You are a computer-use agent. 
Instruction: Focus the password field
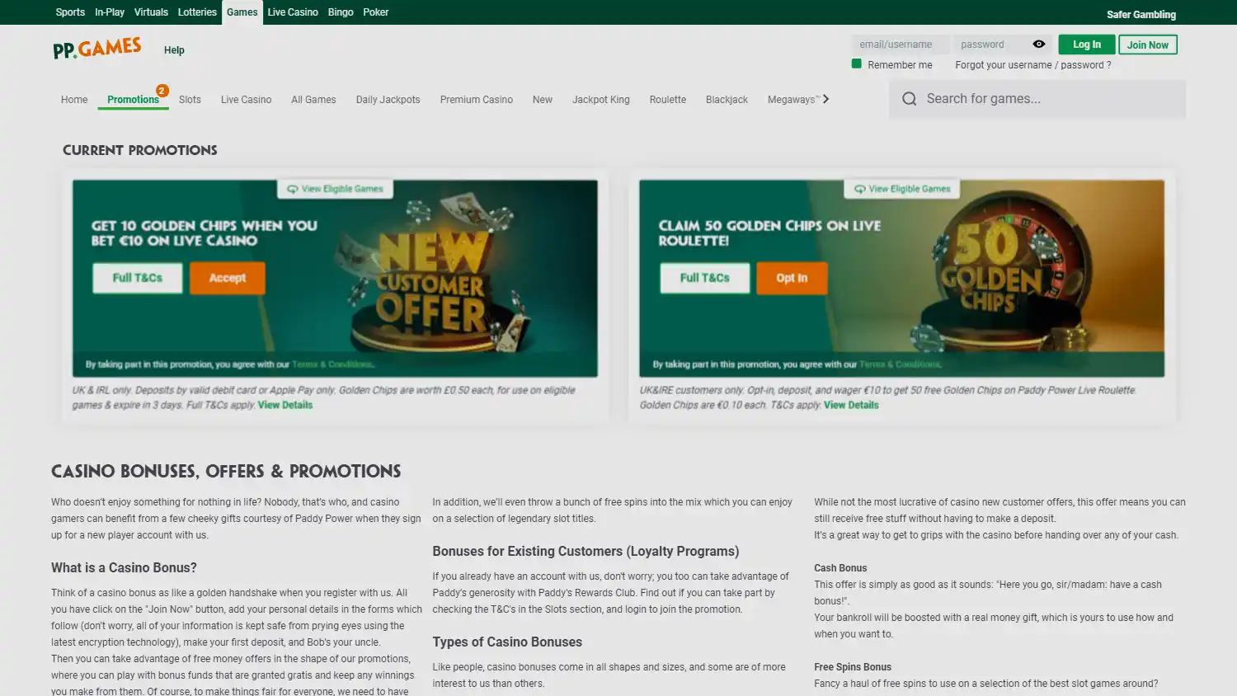click(x=994, y=45)
